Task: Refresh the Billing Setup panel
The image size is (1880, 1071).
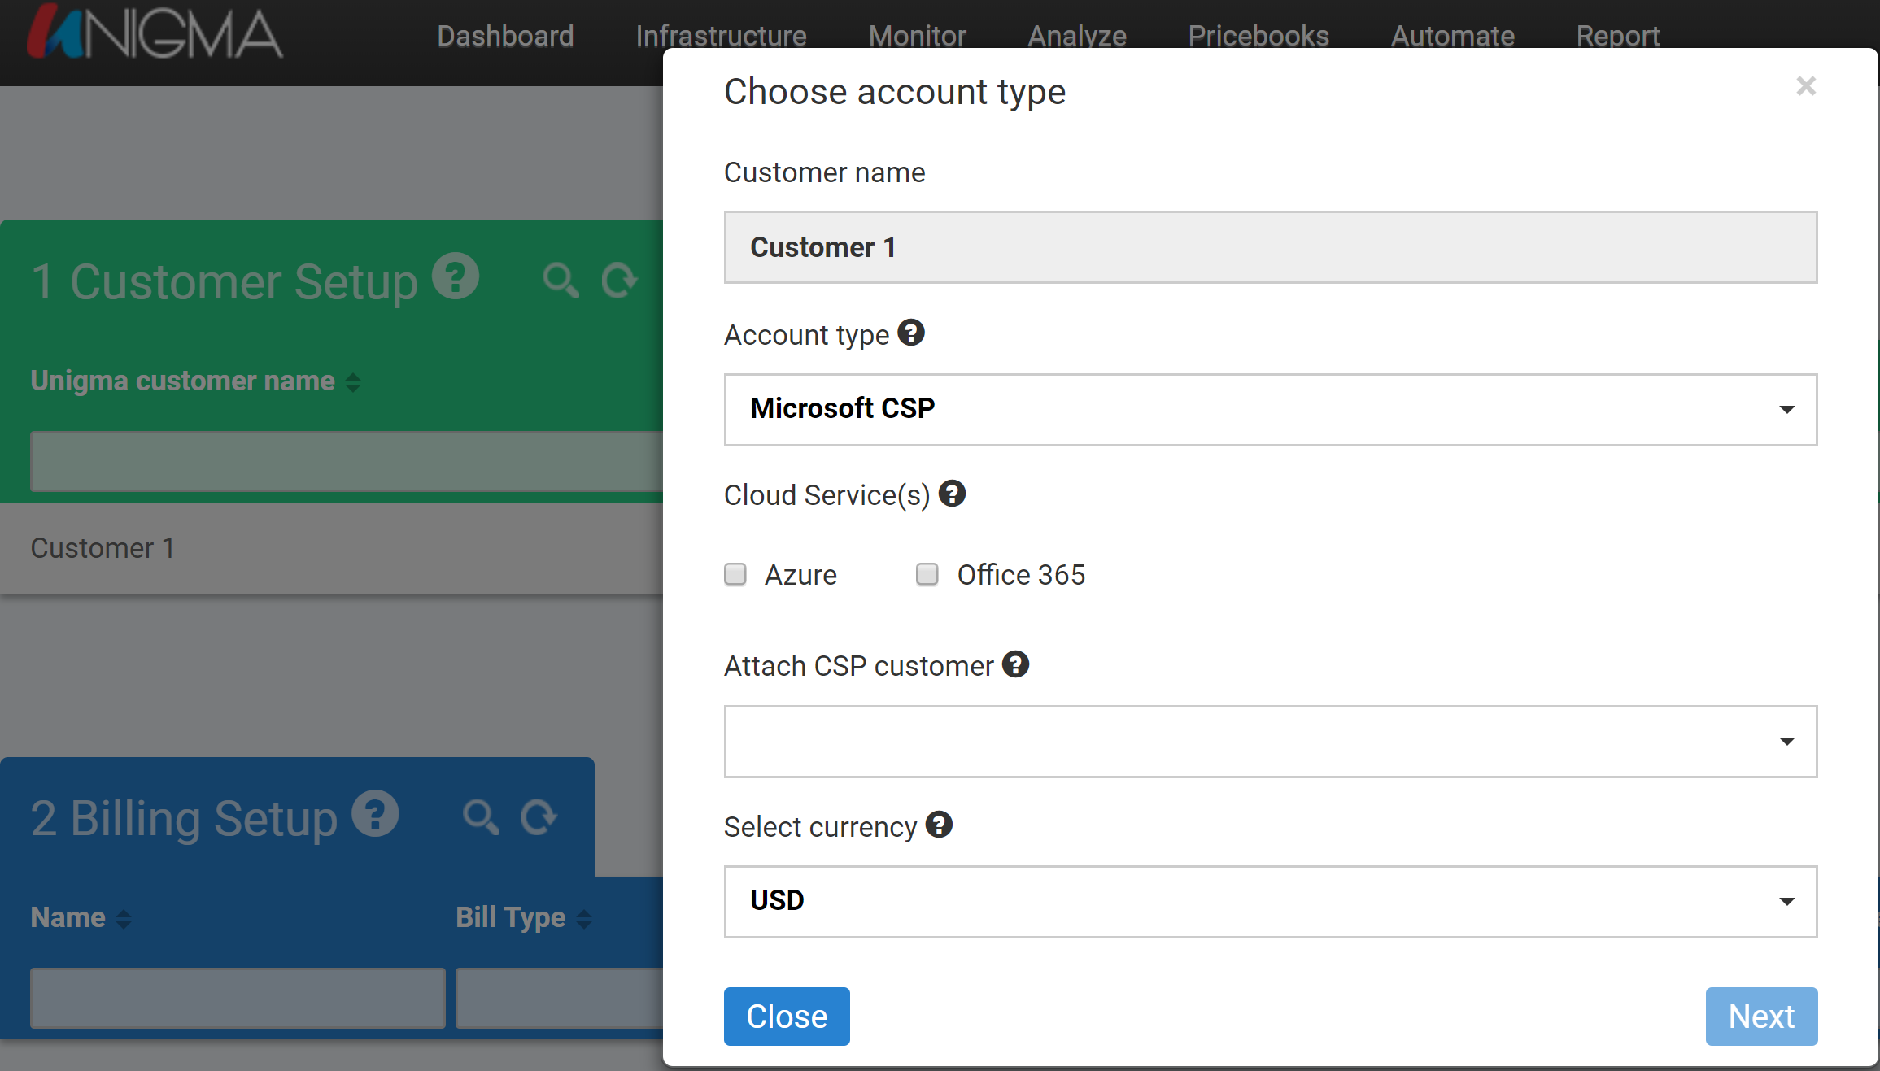Action: click(539, 817)
